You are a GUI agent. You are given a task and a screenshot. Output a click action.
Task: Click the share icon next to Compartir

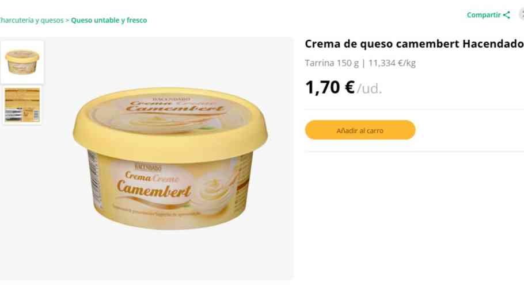tap(507, 15)
